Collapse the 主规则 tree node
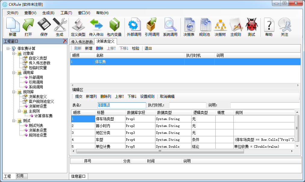 tap(20, 111)
